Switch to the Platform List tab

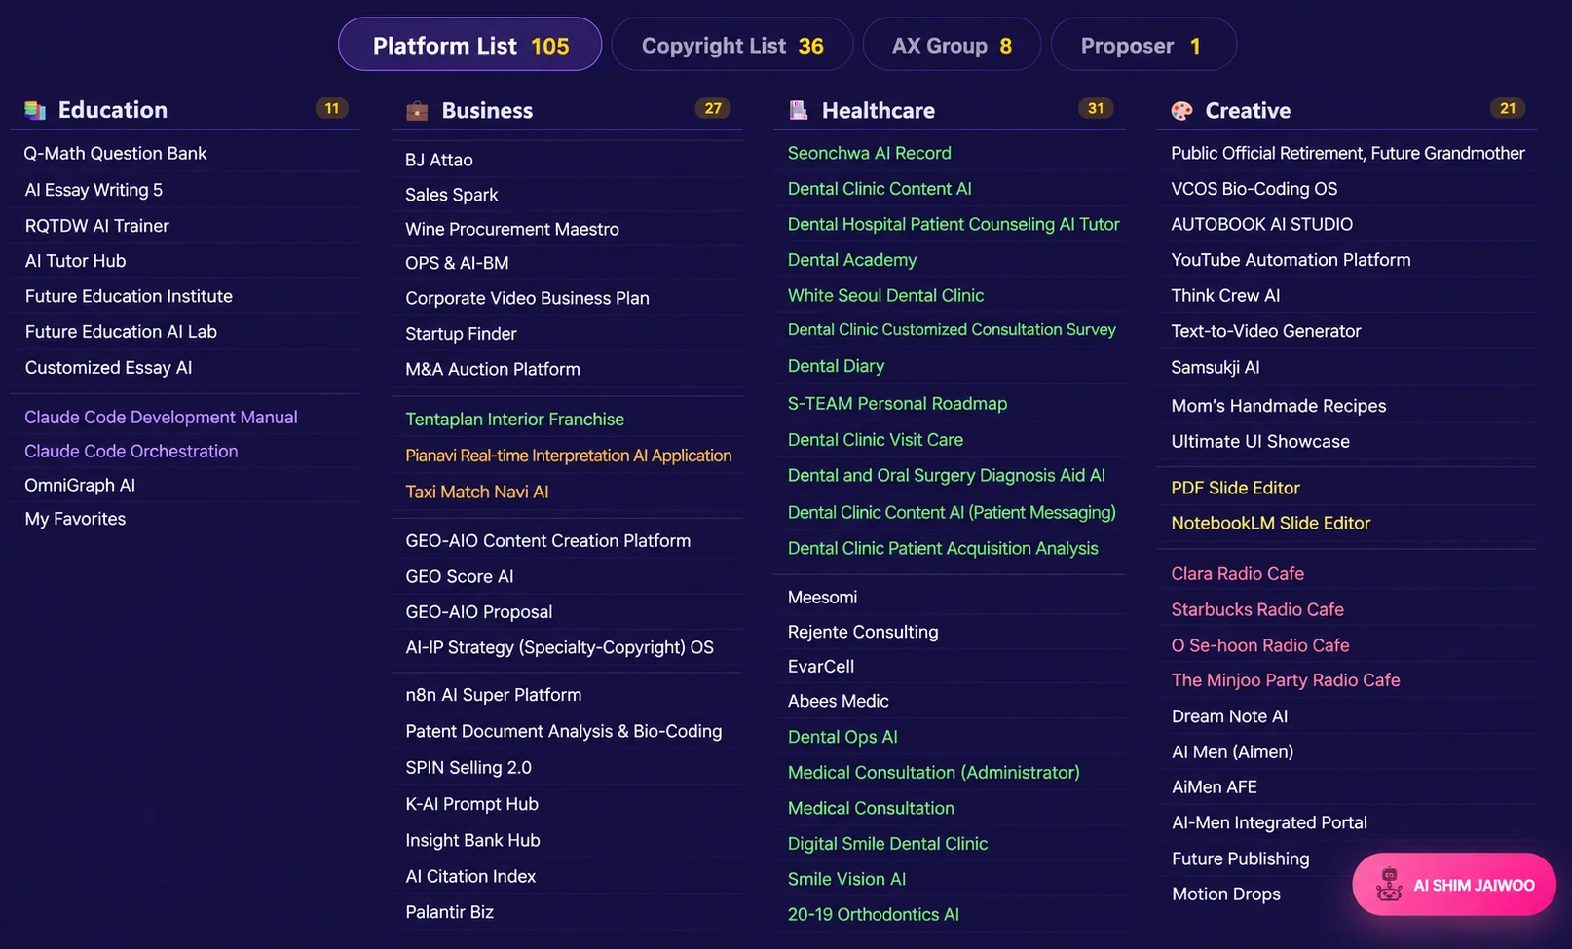point(470,45)
